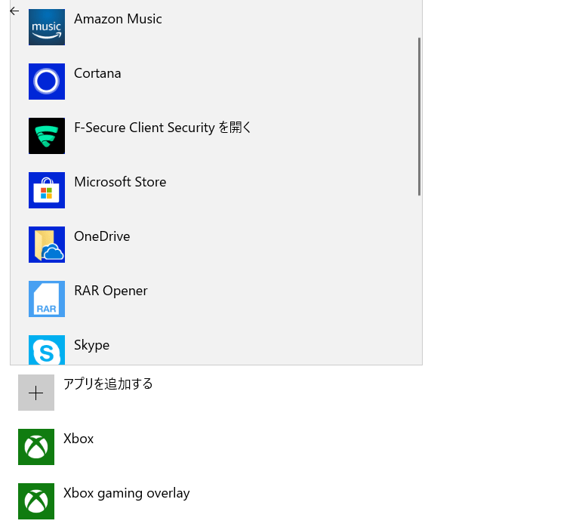
Task: Select the Skype text label
Action: 91,346
